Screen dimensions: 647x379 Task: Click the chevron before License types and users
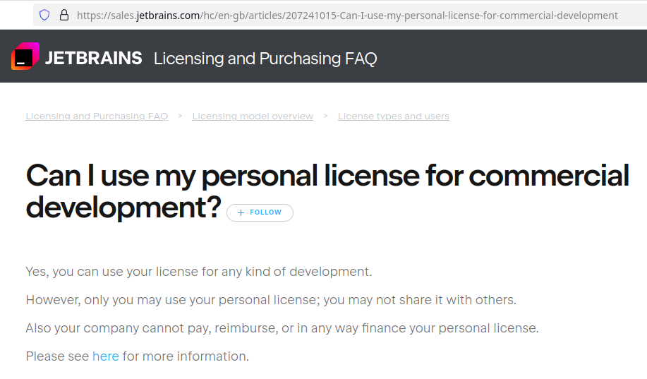(x=325, y=116)
